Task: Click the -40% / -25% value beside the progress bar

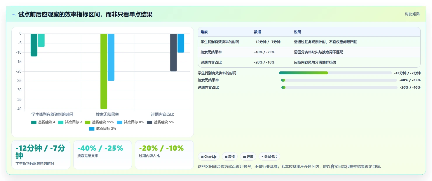Action: [410, 80]
